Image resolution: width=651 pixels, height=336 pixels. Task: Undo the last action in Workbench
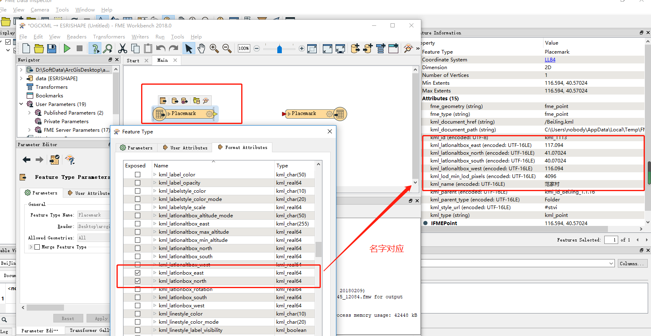(161, 48)
